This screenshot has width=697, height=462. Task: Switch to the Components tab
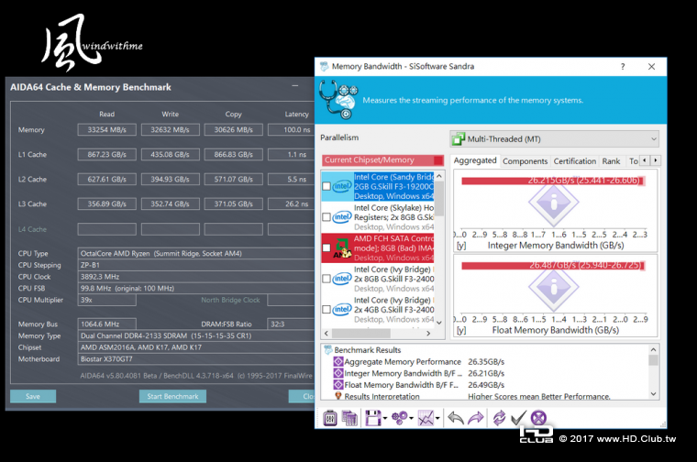coord(525,161)
